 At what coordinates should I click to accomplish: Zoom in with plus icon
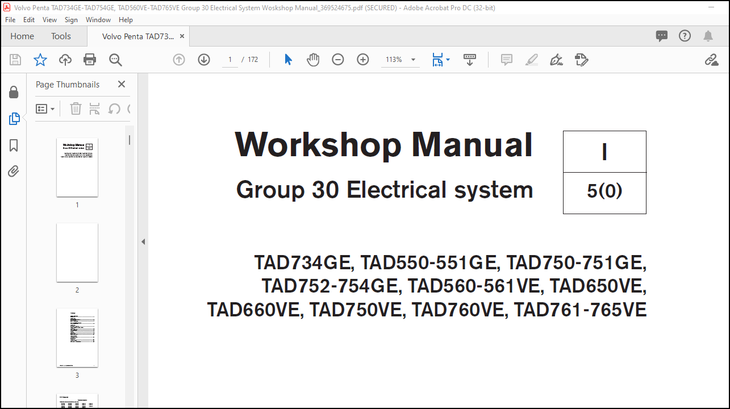point(363,60)
